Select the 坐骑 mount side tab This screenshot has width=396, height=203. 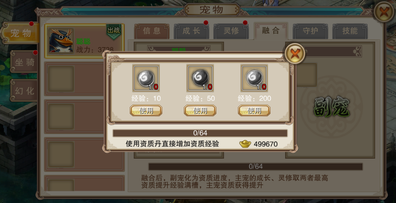pos(24,62)
